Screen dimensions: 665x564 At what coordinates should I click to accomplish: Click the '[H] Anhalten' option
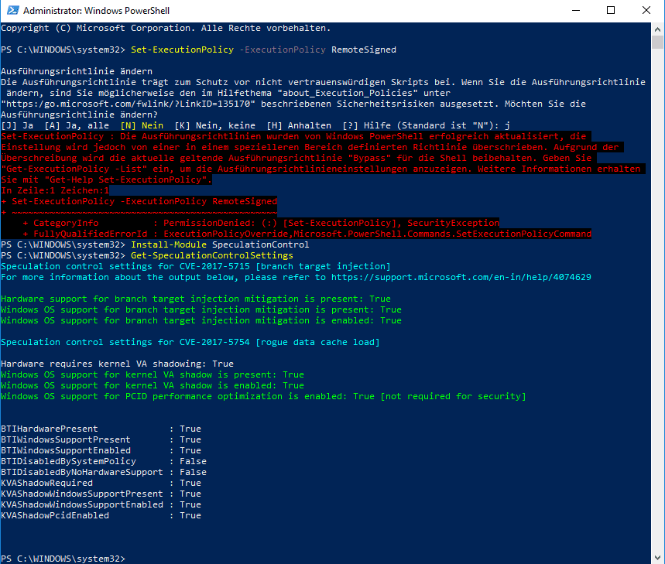pyautogui.click(x=299, y=125)
